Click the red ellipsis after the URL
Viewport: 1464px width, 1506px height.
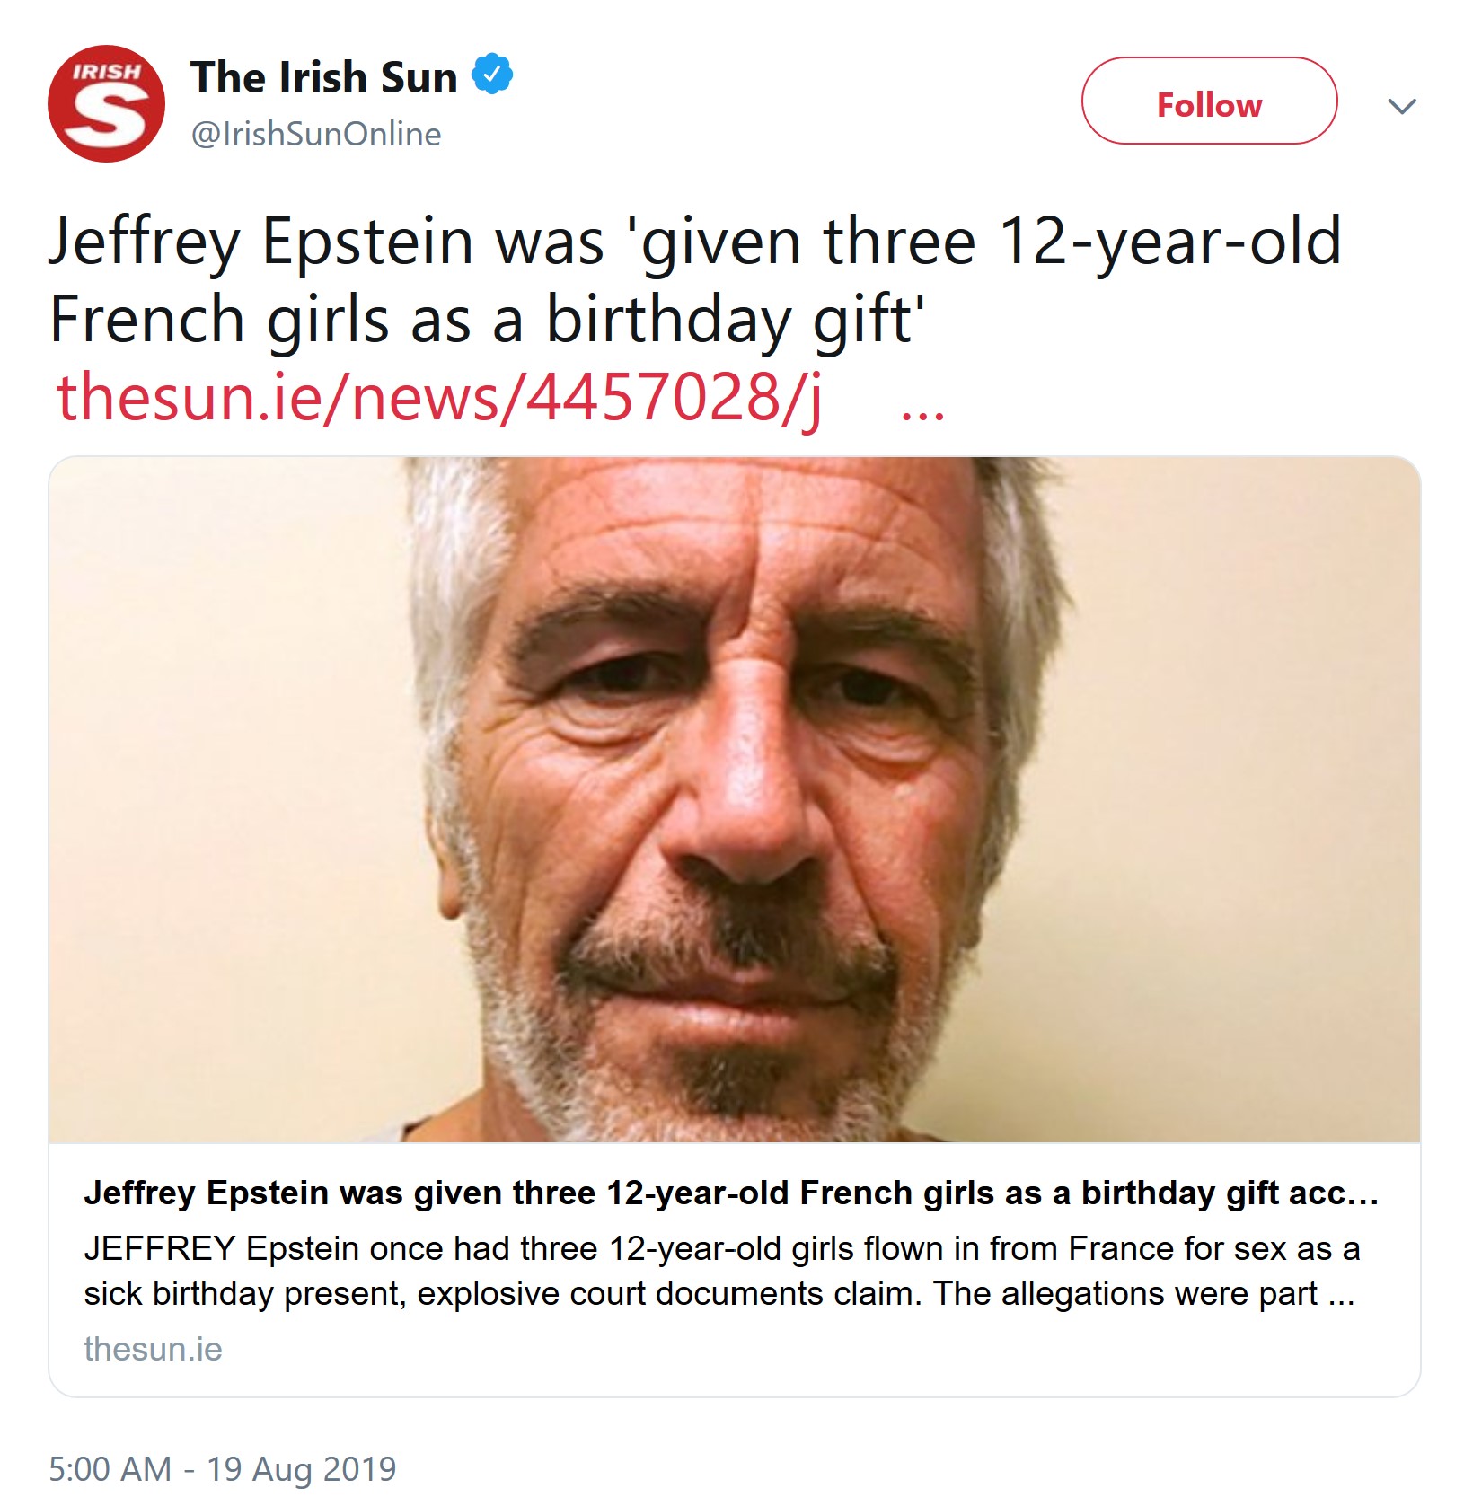point(922,413)
